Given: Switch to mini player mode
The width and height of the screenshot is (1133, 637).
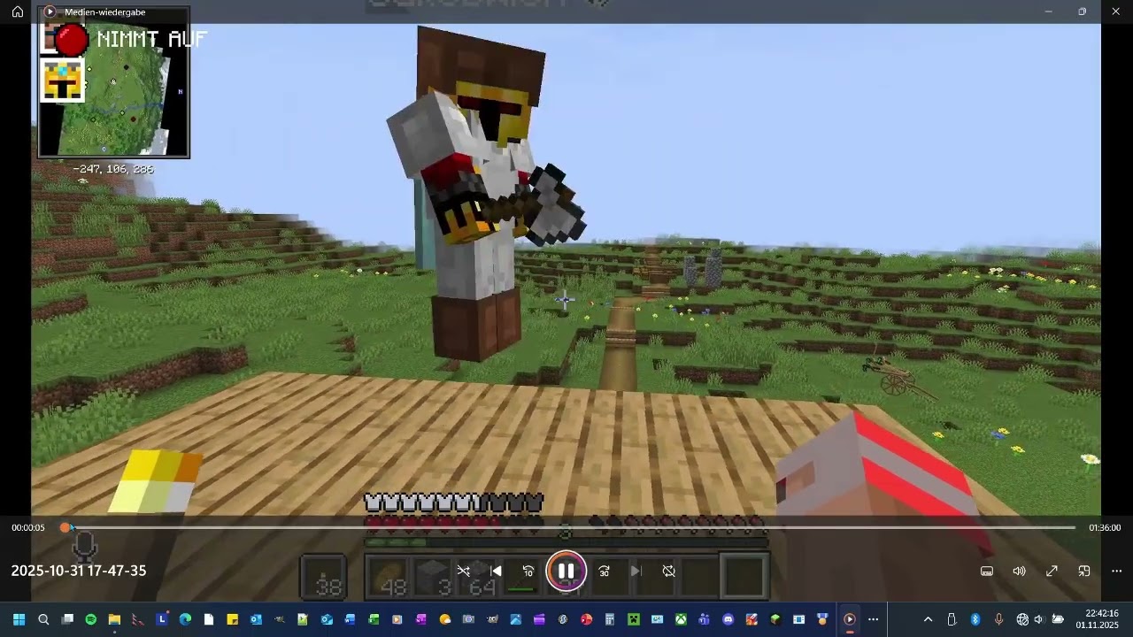Looking at the screenshot, I should pos(1083,571).
